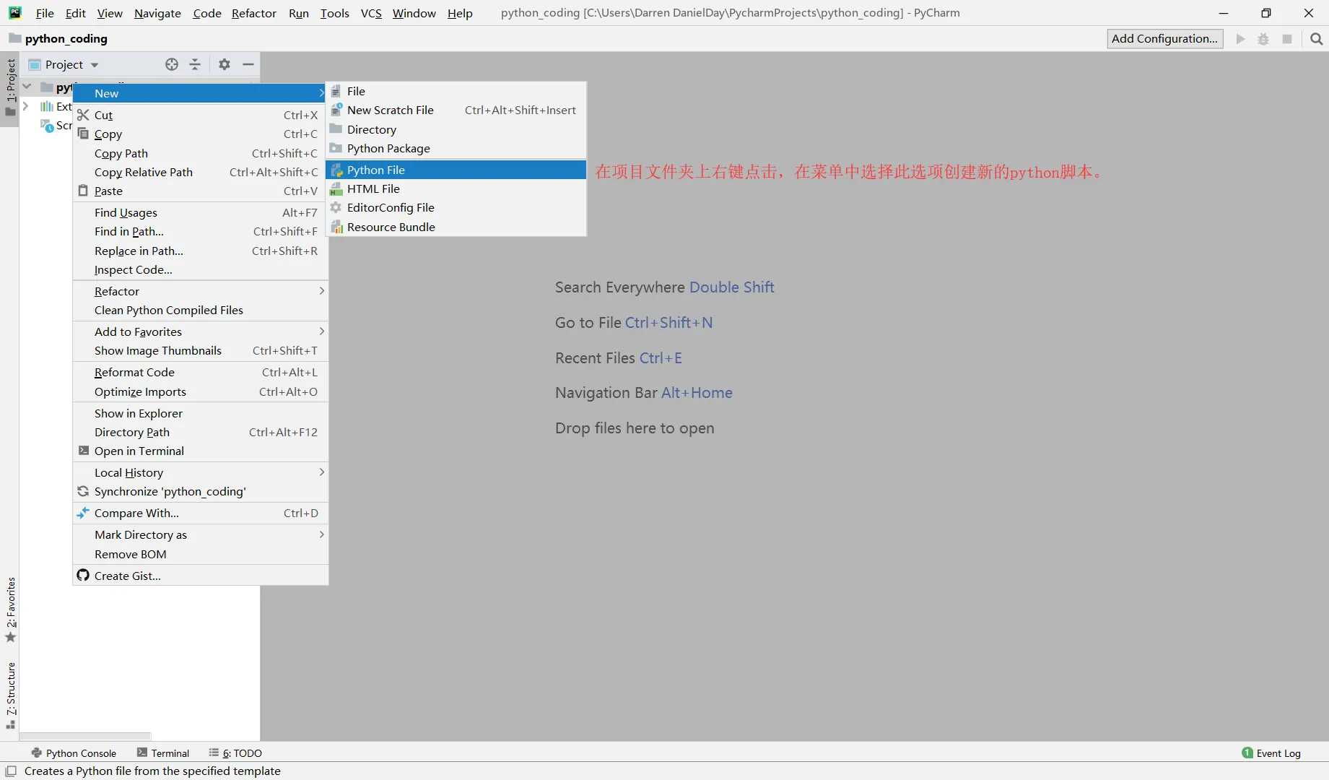The image size is (1329, 780).
Task: Open the Navigate menu
Action: [157, 13]
